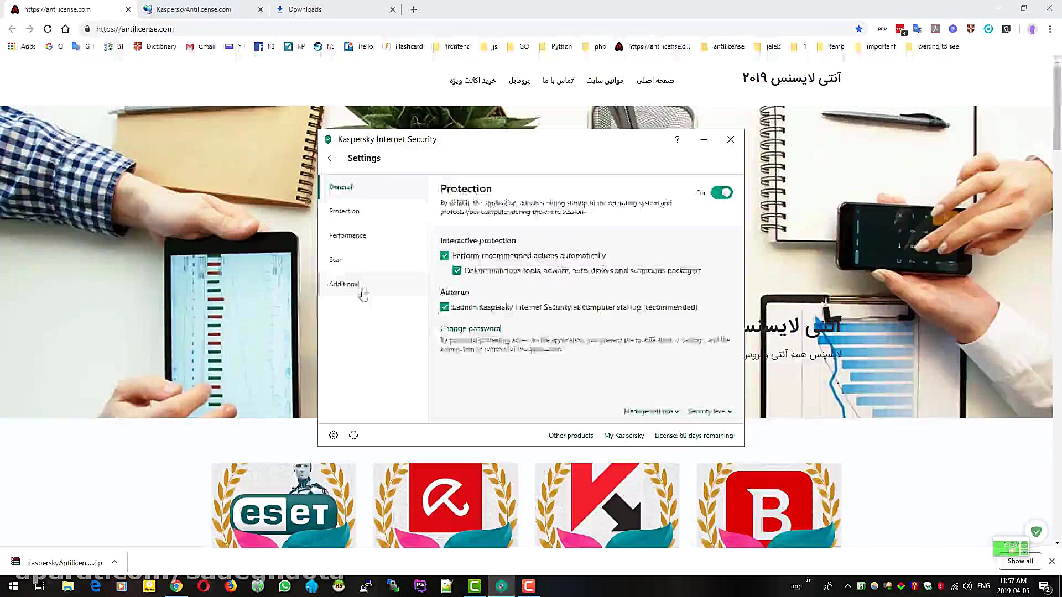Click the ESET award badge image
Image resolution: width=1062 pixels, height=597 pixels.
click(283, 505)
